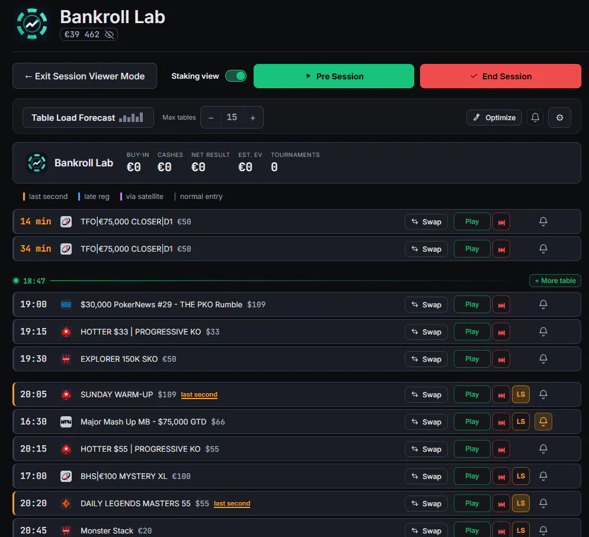
Task: Open last second link on SUNDAY WARM-UP
Action: pos(199,394)
